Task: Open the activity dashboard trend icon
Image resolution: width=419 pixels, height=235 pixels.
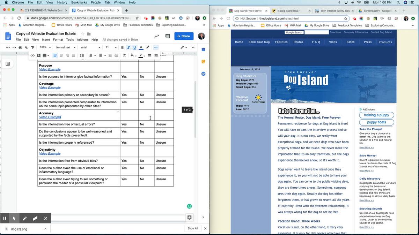Action: 156,36
